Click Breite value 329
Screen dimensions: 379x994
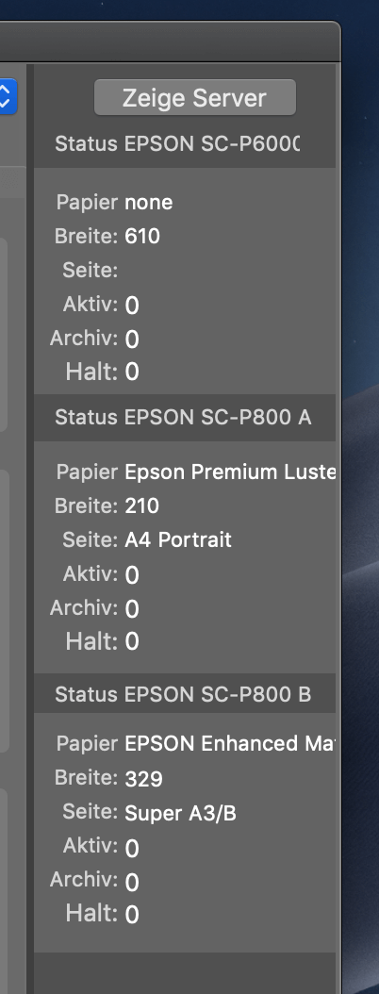tap(143, 778)
